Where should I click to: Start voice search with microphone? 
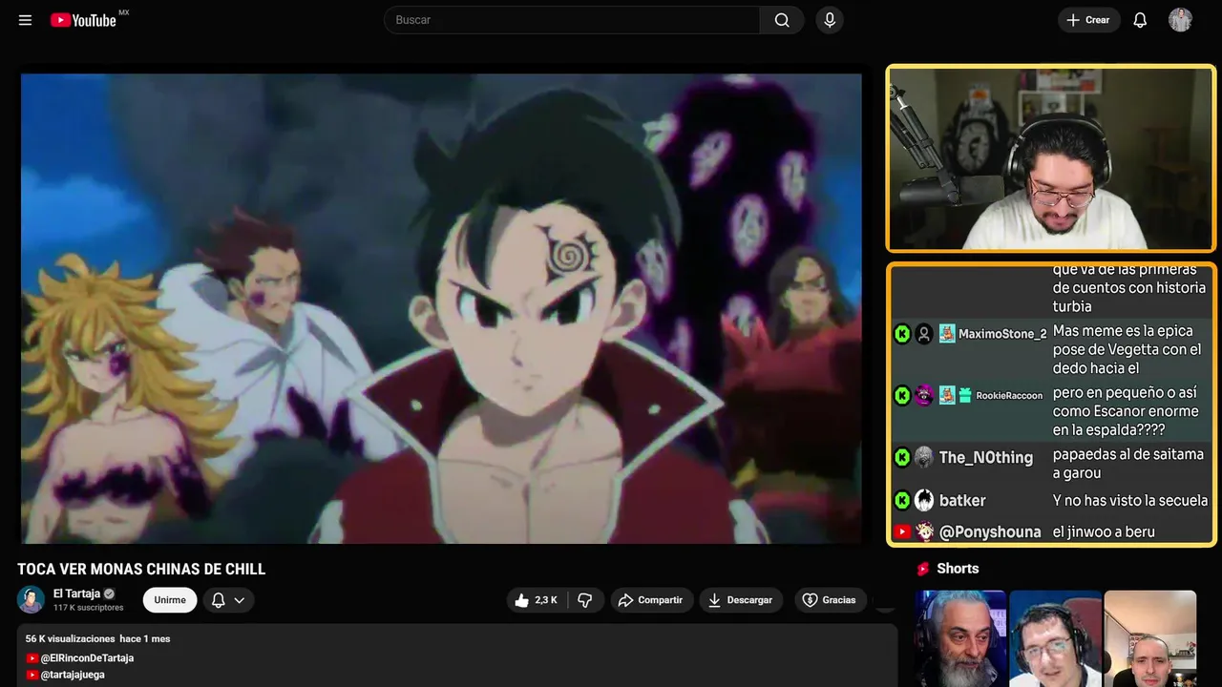[830, 20]
